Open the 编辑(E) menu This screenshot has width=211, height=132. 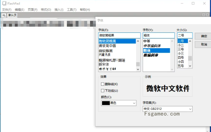click(x=20, y=10)
